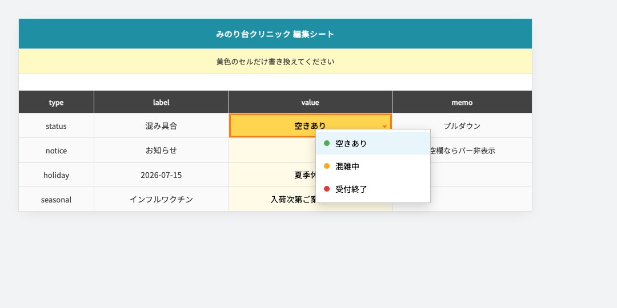617x308 pixels.
Task: Click the green dot beside 空きあり option
Action: click(x=327, y=143)
